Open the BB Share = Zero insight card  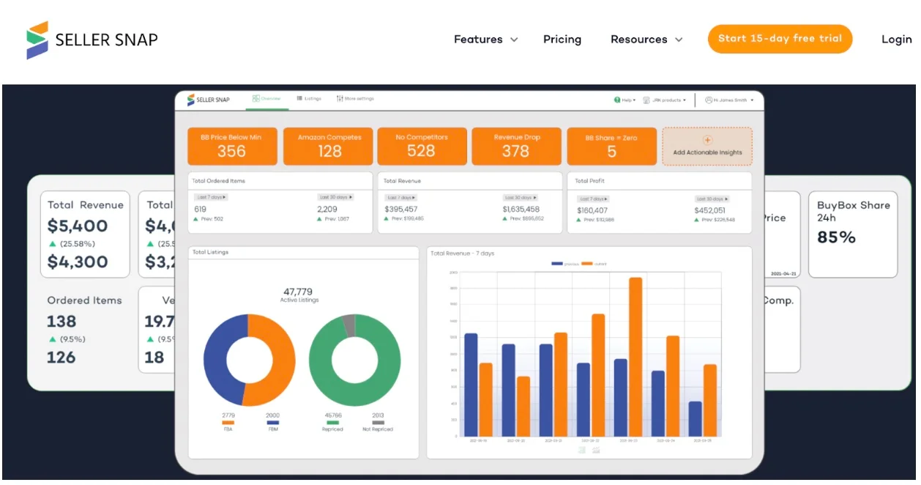click(x=611, y=147)
